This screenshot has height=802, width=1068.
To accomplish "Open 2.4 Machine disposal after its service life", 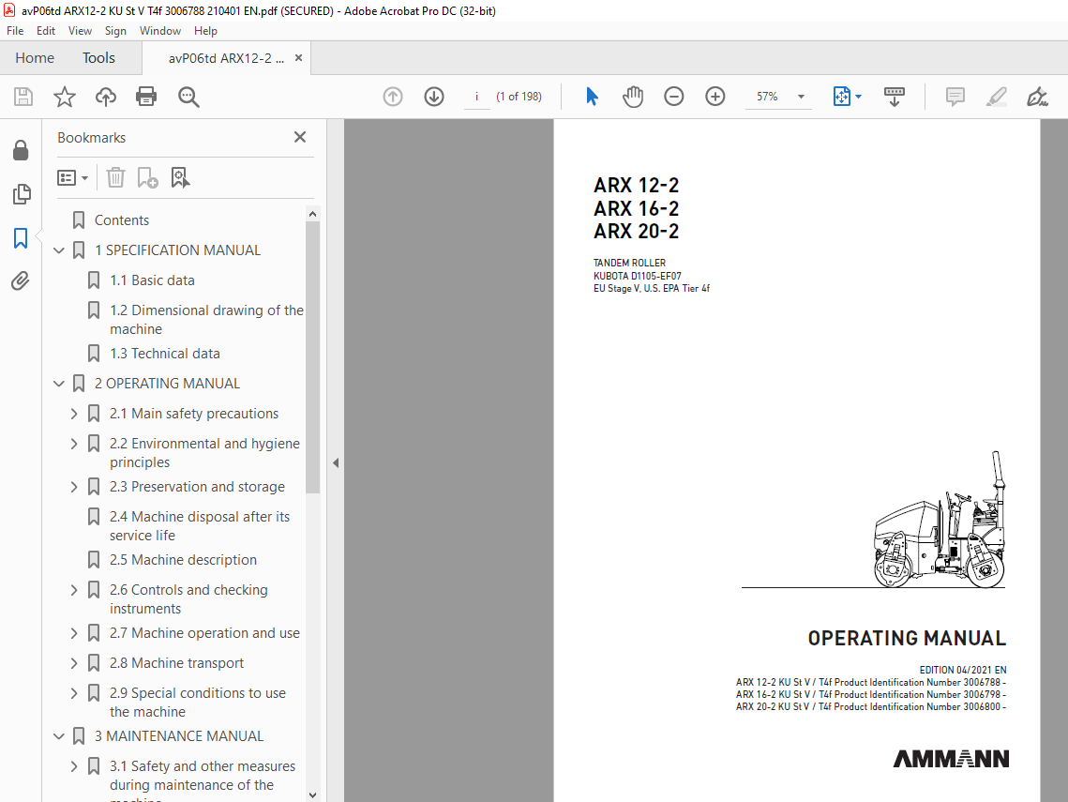I will 200,526.
